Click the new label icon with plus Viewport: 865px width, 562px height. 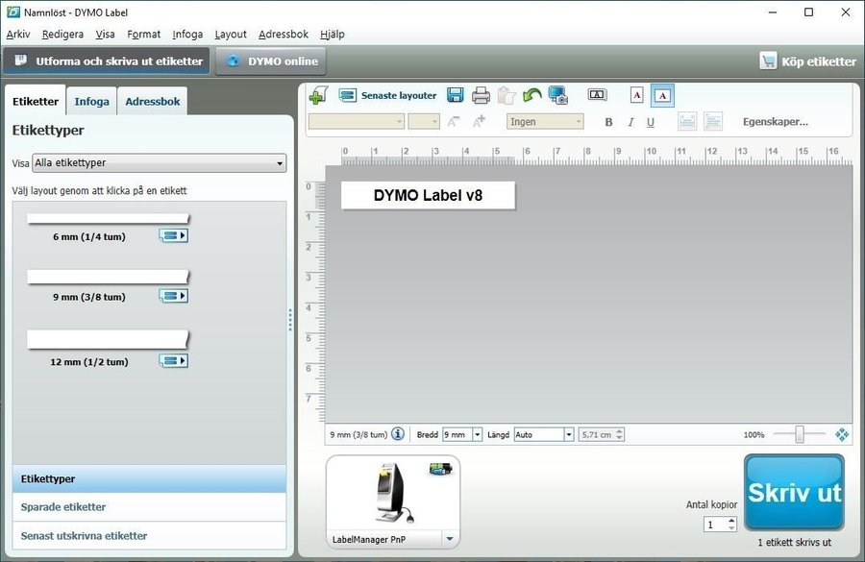319,95
